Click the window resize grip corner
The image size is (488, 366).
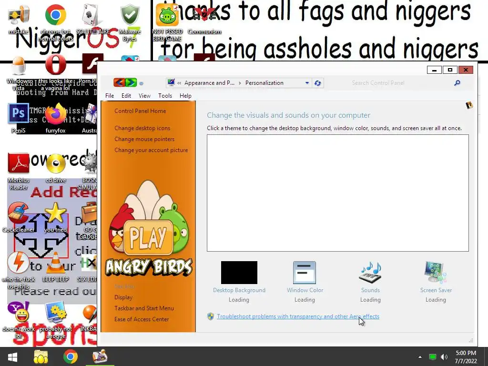click(471, 340)
